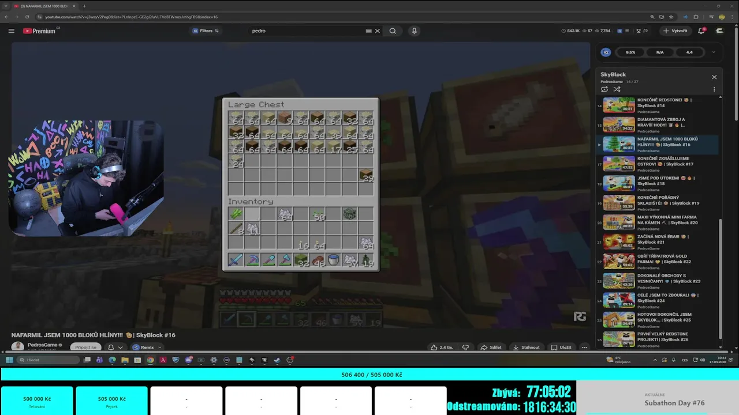This screenshot has width=739, height=415.
Task: Open playlist three-dot options menu
Action: tap(714, 89)
